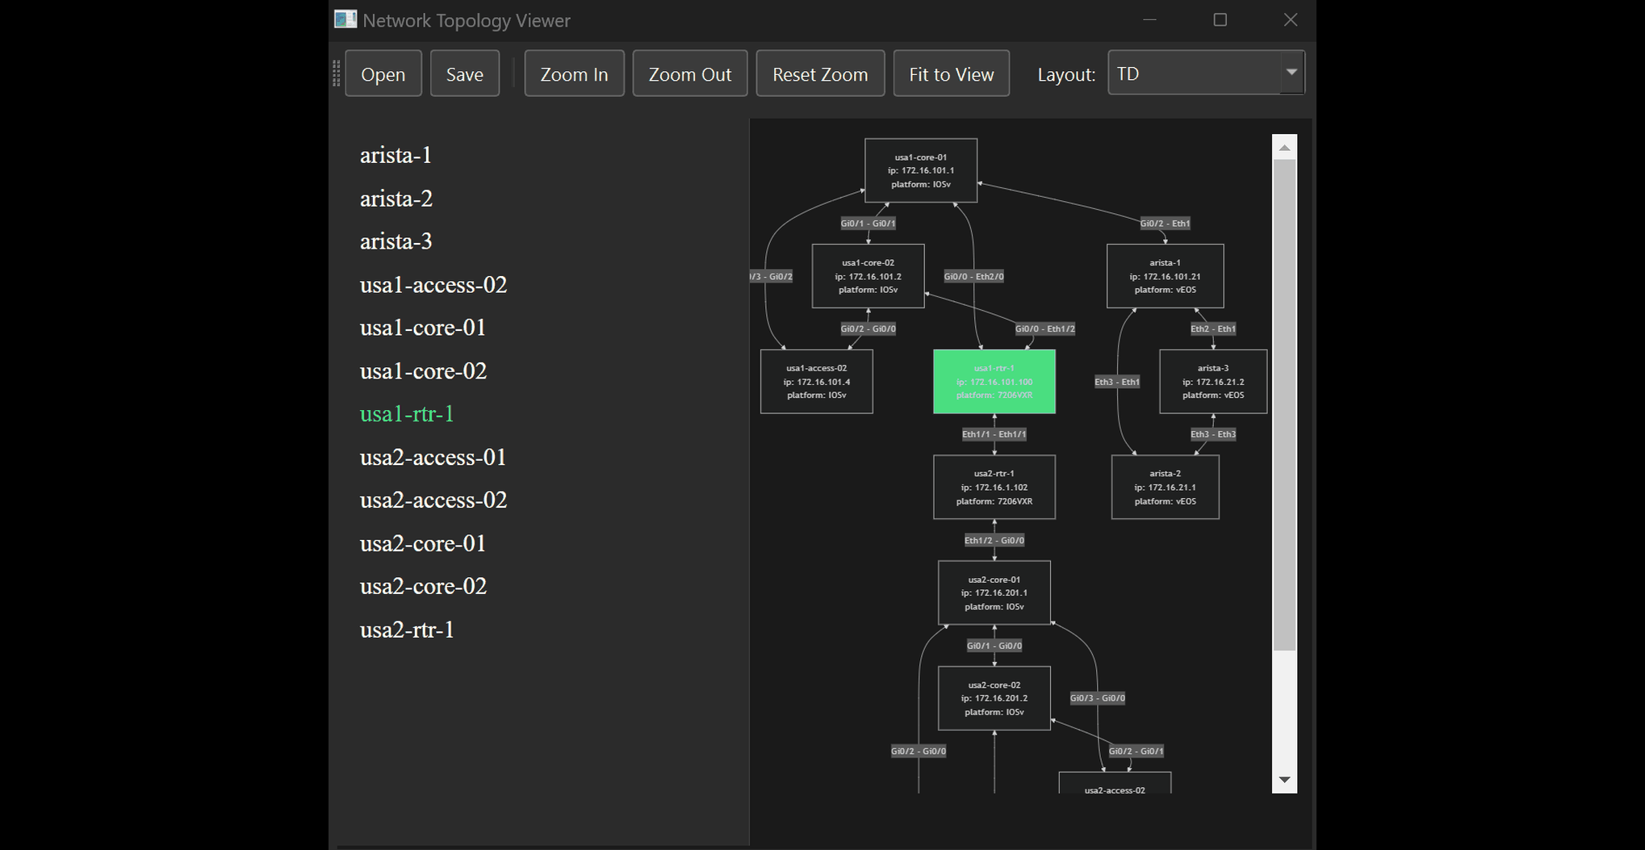Select usa2-rtr-1 in the device list
The image size is (1645, 850).
coord(408,630)
